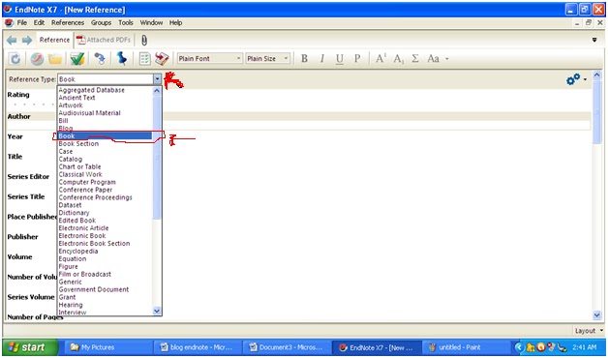This screenshot has height=358, width=608.
Task: Open the File menu
Action: click(x=22, y=23)
